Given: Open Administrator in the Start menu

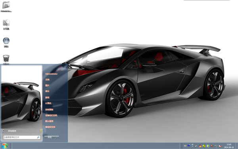Looking at the screenshot, I should 51,74.
